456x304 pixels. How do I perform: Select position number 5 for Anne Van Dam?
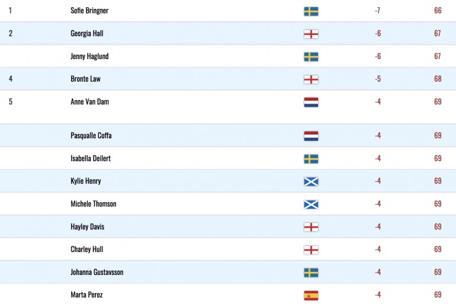[11, 102]
